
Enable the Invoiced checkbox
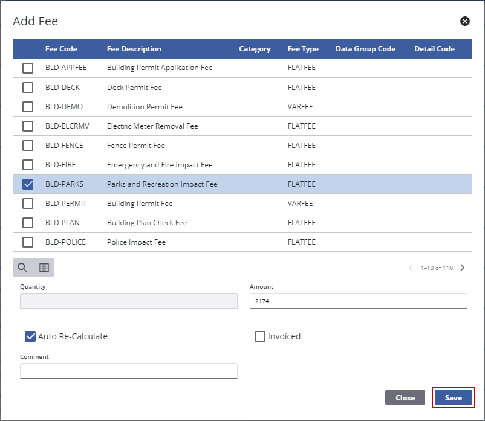(260, 336)
